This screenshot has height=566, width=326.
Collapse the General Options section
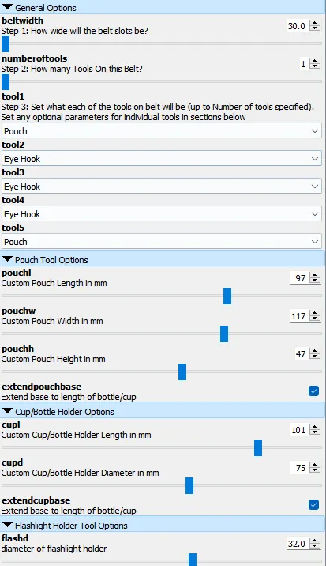(x=8, y=7)
